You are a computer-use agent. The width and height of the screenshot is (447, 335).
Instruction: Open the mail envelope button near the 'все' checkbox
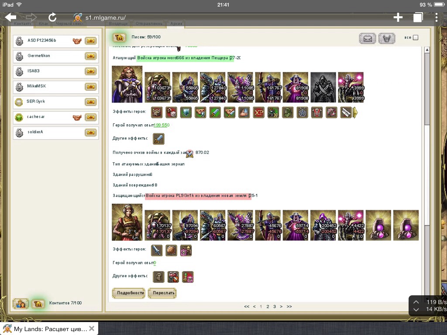pyautogui.click(x=368, y=38)
